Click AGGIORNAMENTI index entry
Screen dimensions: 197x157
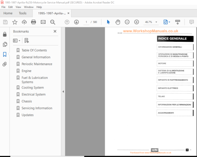(x=175, y=113)
